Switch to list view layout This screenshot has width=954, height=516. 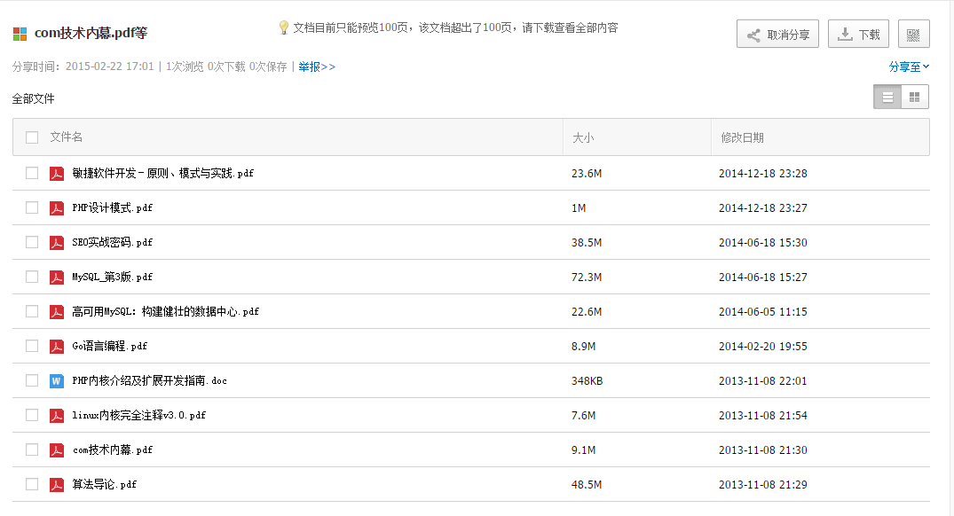[x=887, y=98]
